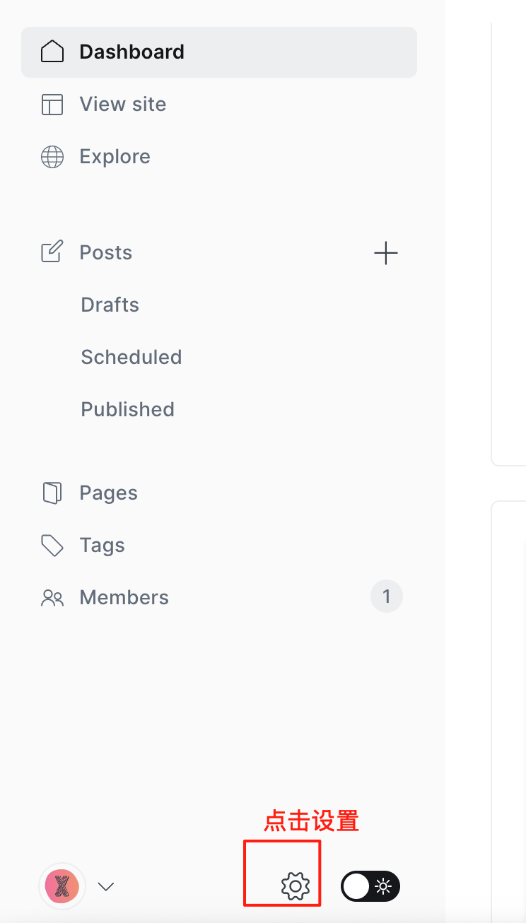Expand the user menu chevron

(x=106, y=886)
